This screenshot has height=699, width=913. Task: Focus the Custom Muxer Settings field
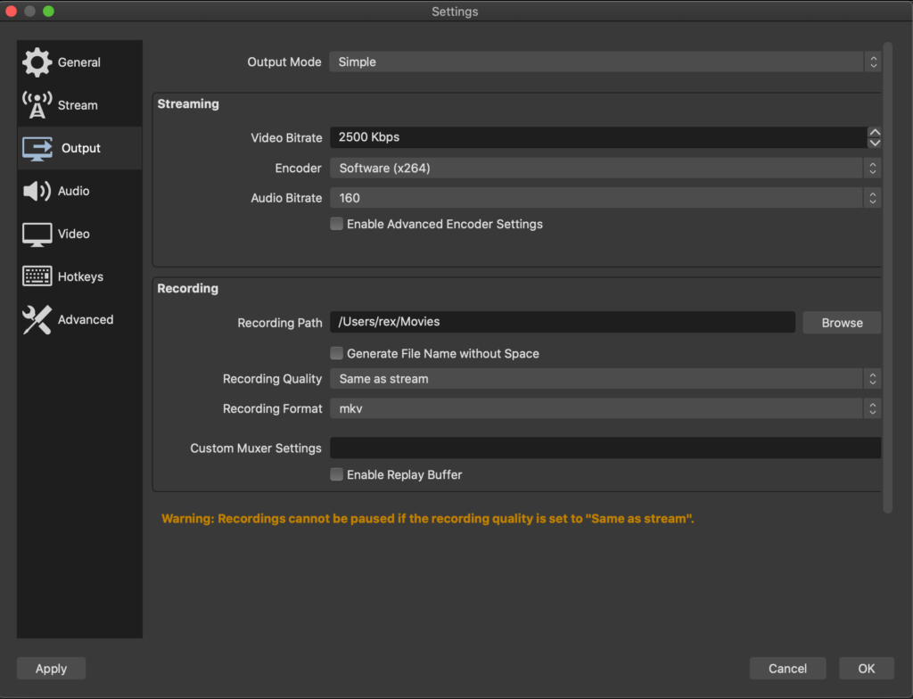605,448
